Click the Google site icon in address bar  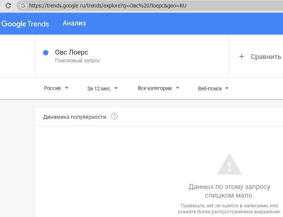[x=23, y=6]
